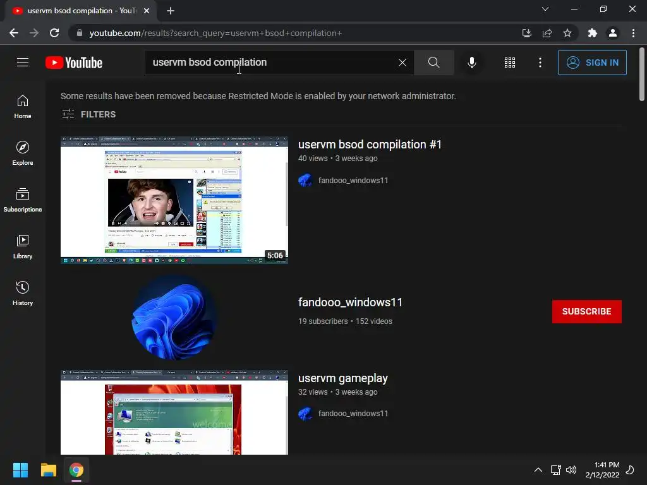Open YouTube settings three-dot menu
647x485 pixels.
(540, 63)
